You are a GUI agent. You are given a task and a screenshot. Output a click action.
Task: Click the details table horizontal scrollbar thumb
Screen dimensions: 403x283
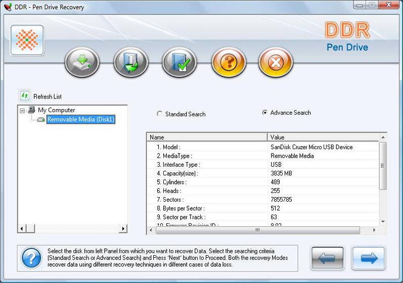tap(257, 230)
